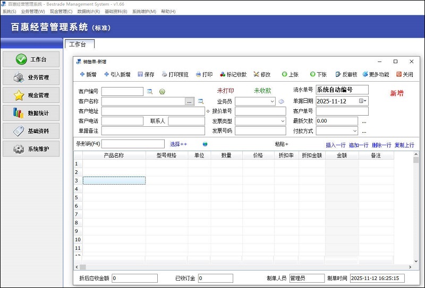This screenshot has height=288, width=425.
Task: Open the 系统维护(M) menu
Action: [x=144, y=11]
